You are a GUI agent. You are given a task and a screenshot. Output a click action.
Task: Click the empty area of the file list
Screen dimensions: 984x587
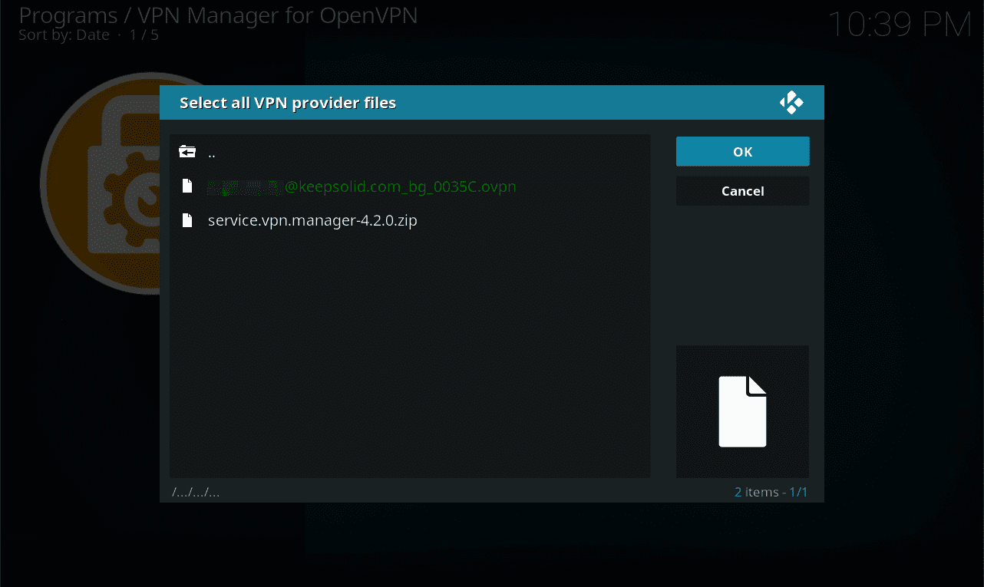pos(409,353)
